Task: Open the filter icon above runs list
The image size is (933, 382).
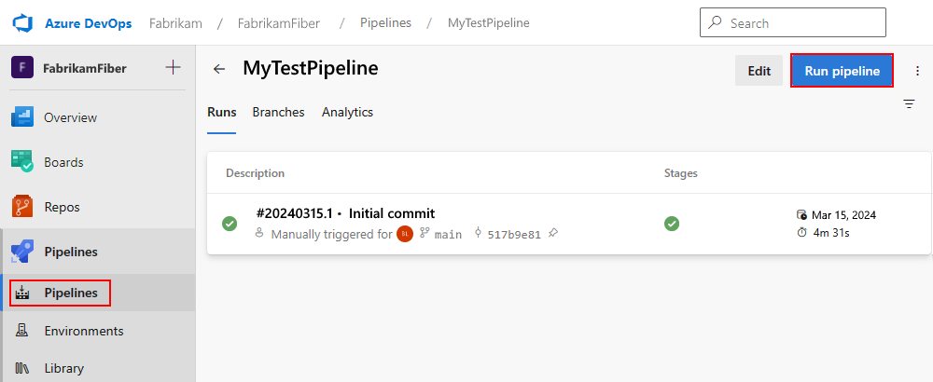Action: click(x=909, y=104)
